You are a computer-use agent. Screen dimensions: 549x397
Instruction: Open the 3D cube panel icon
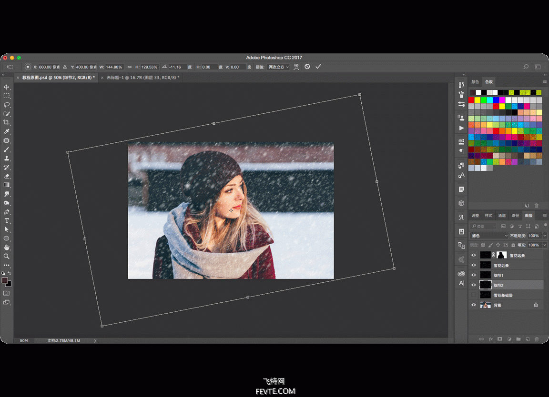tap(461, 203)
